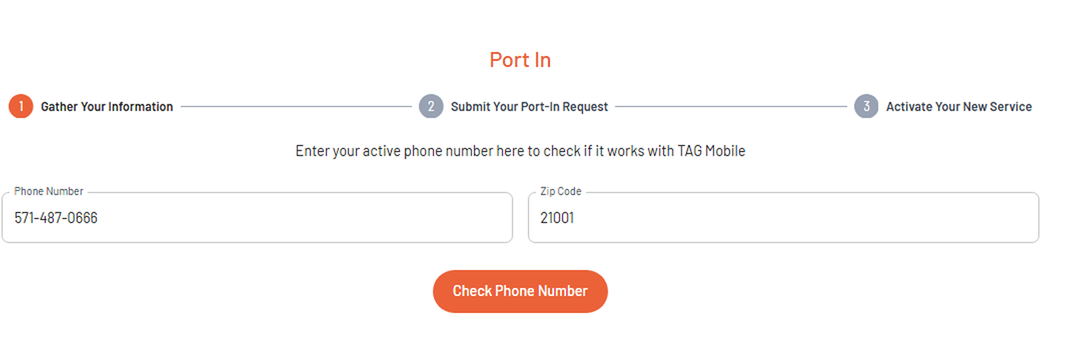
Task: Click the orange step 1 circle
Action: coord(21,106)
